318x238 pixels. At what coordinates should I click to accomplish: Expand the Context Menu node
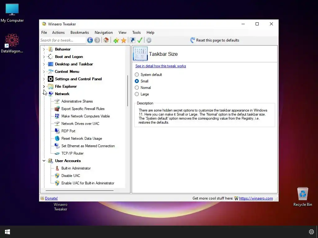click(44, 72)
